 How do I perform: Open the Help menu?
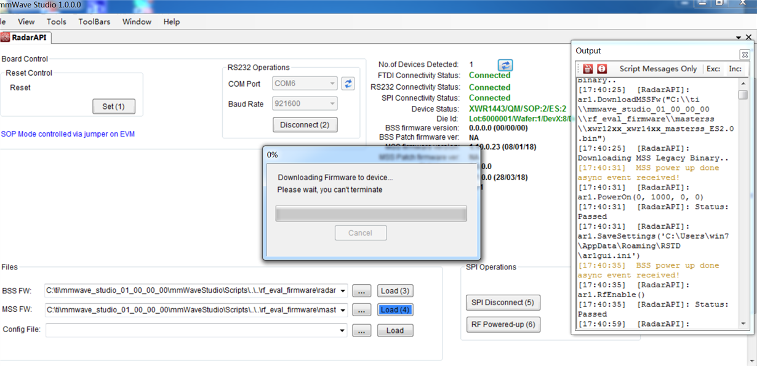point(172,22)
